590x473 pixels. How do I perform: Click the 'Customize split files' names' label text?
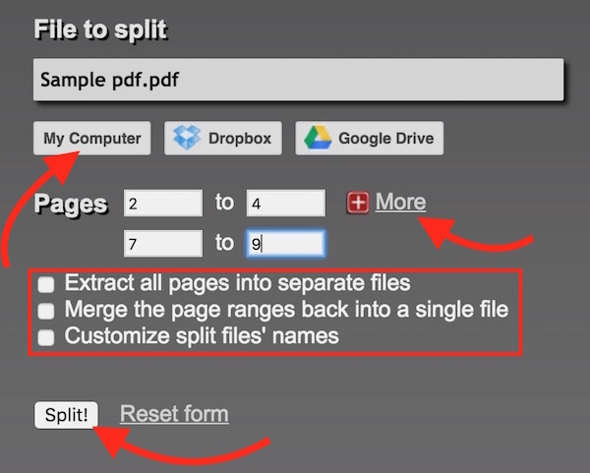202,336
